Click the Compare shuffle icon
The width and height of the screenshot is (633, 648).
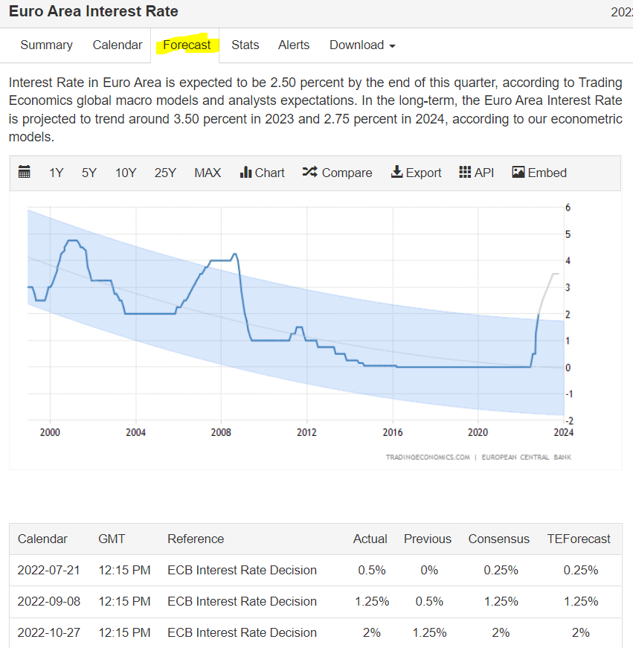(309, 173)
